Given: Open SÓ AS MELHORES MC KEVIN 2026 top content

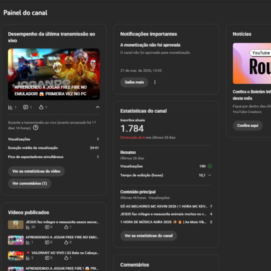Looking at the screenshot, I should (166, 207).
